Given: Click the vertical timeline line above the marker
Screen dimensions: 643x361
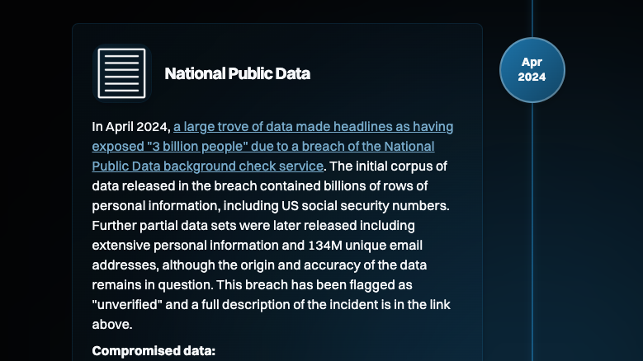Looking at the screenshot, I should (532, 18).
